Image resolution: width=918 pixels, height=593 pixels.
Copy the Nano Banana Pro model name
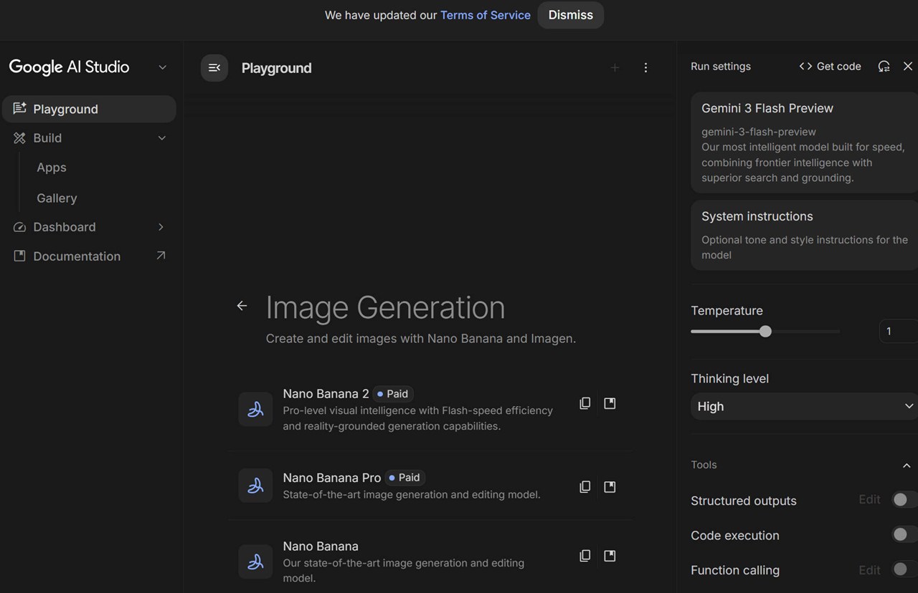(x=585, y=487)
